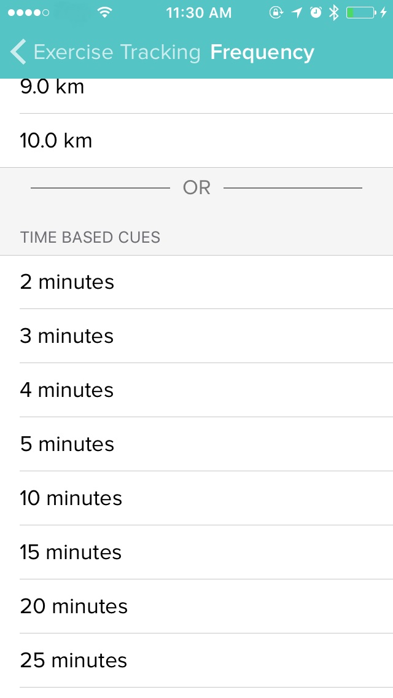
Task: Select the 10.0 km distance cue
Action: (196, 141)
